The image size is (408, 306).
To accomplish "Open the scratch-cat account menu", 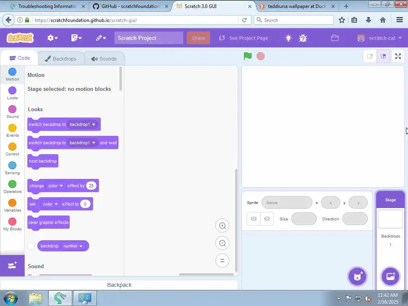I will (x=379, y=38).
